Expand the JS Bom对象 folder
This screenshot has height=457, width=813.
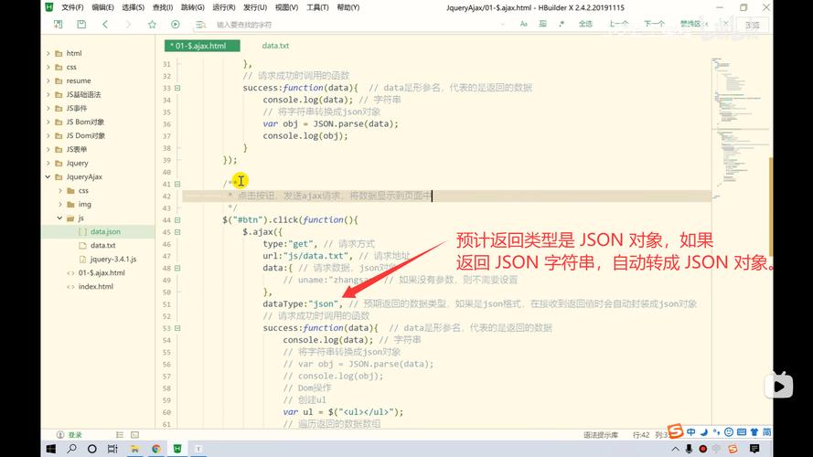click(48, 122)
